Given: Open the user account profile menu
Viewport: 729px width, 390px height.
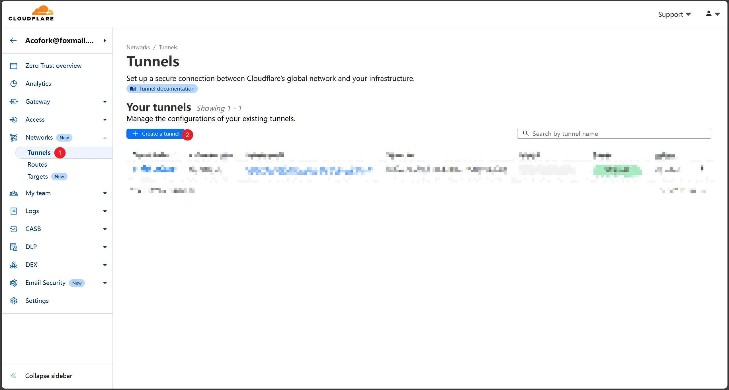Looking at the screenshot, I should (712, 14).
